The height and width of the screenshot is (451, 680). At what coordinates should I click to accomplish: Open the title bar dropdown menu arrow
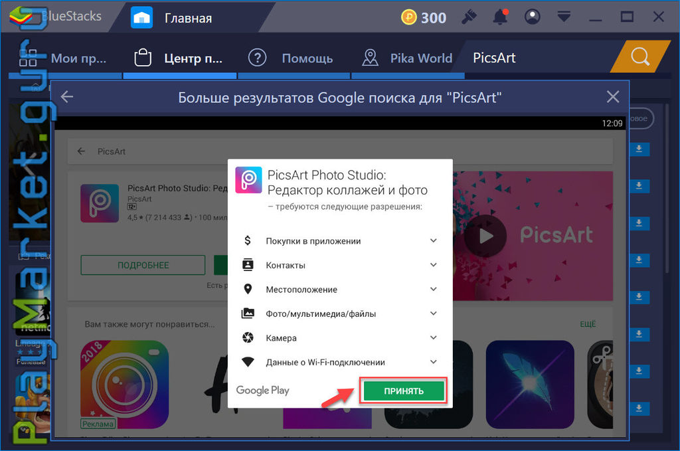tap(564, 17)
